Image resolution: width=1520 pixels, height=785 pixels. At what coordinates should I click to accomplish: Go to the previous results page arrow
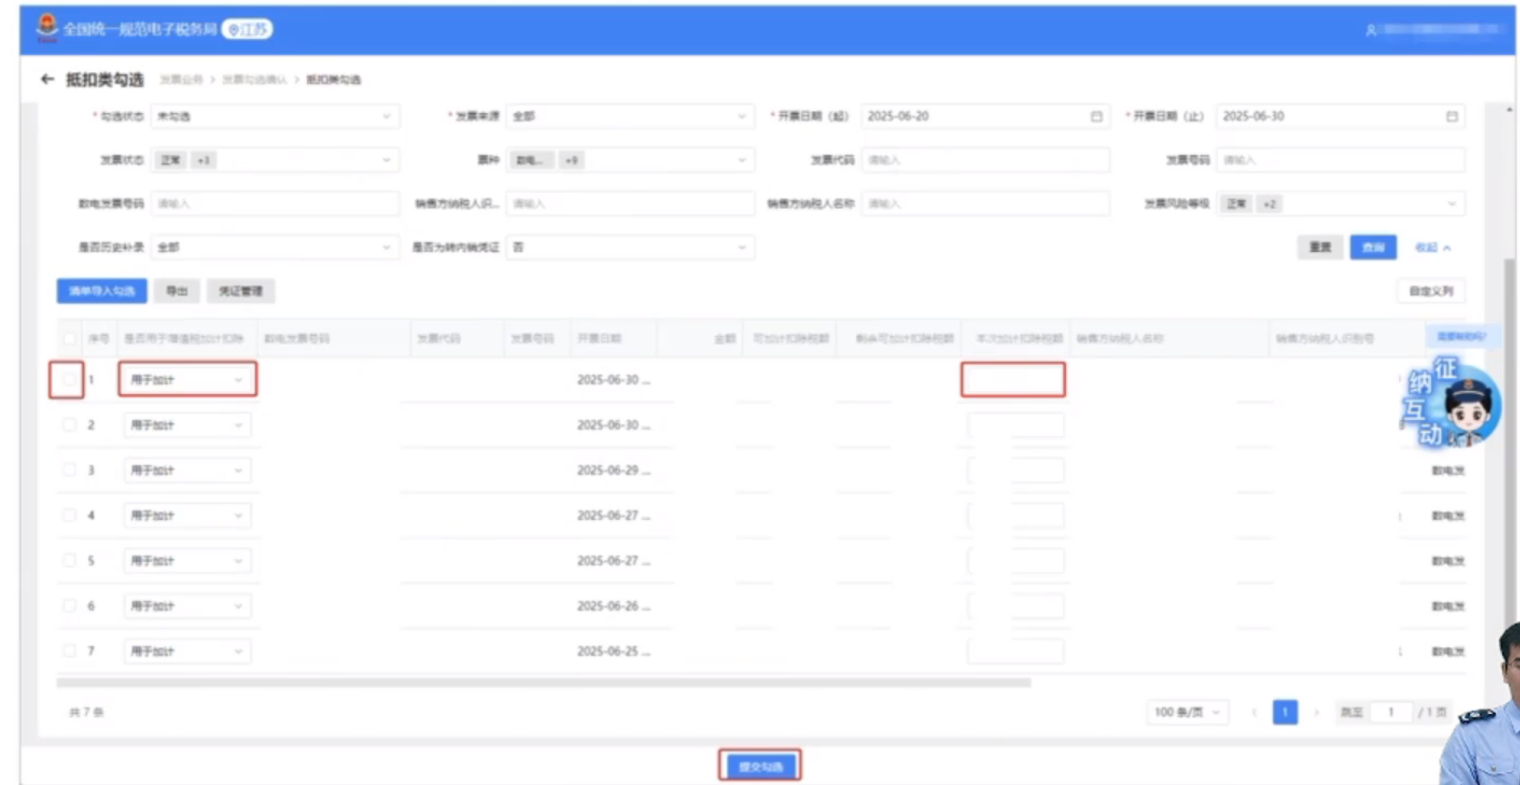[x=1254, y=712]
